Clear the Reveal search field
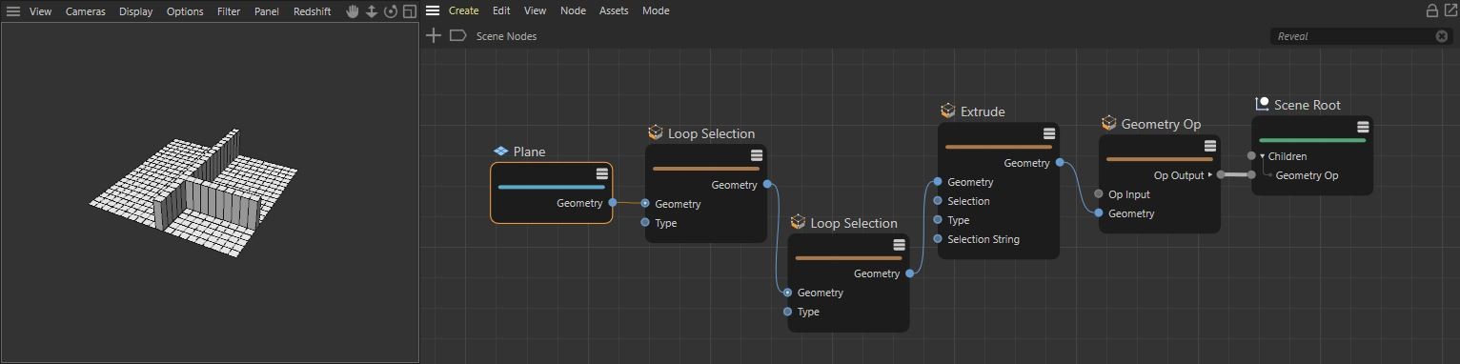1460x364 pixels. click(1442, 36)
